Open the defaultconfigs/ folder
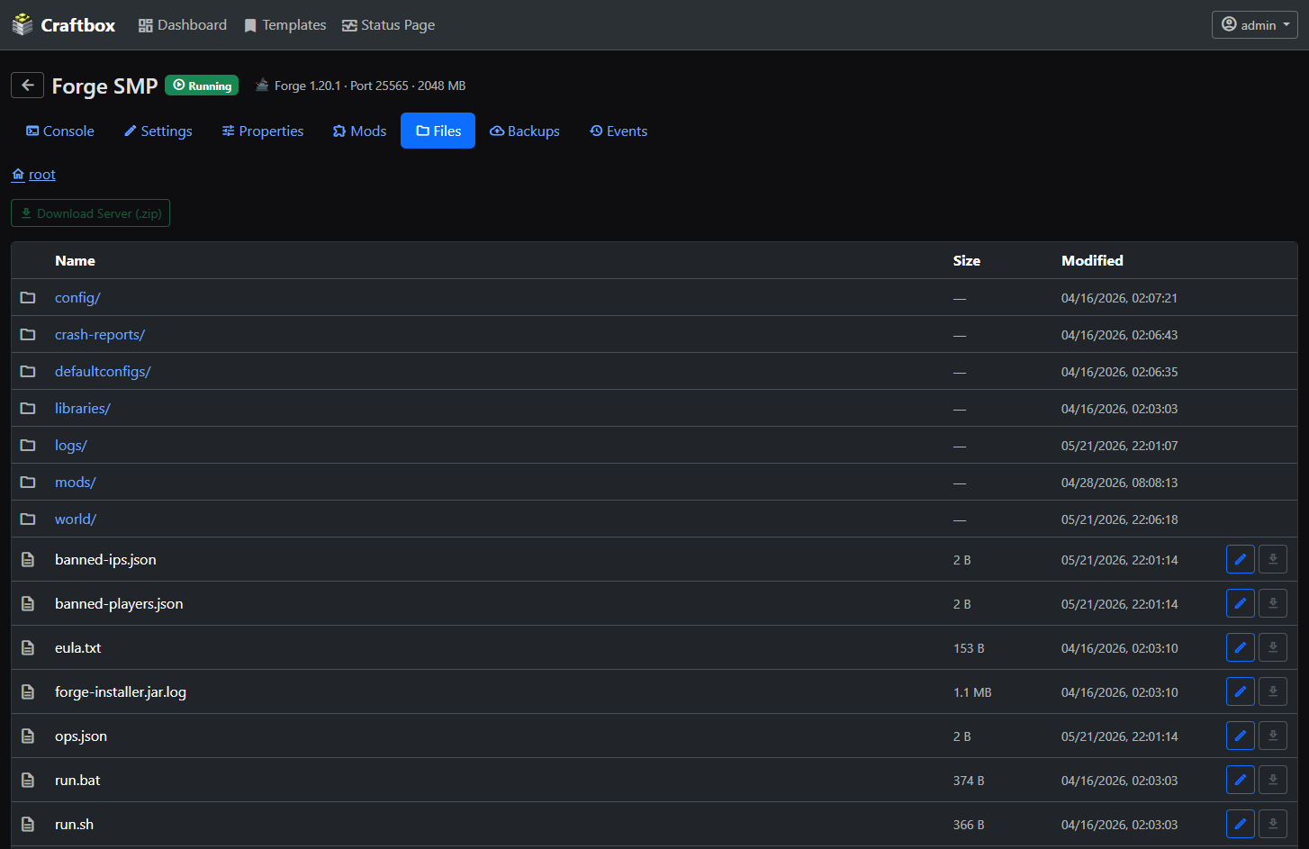 103,372
